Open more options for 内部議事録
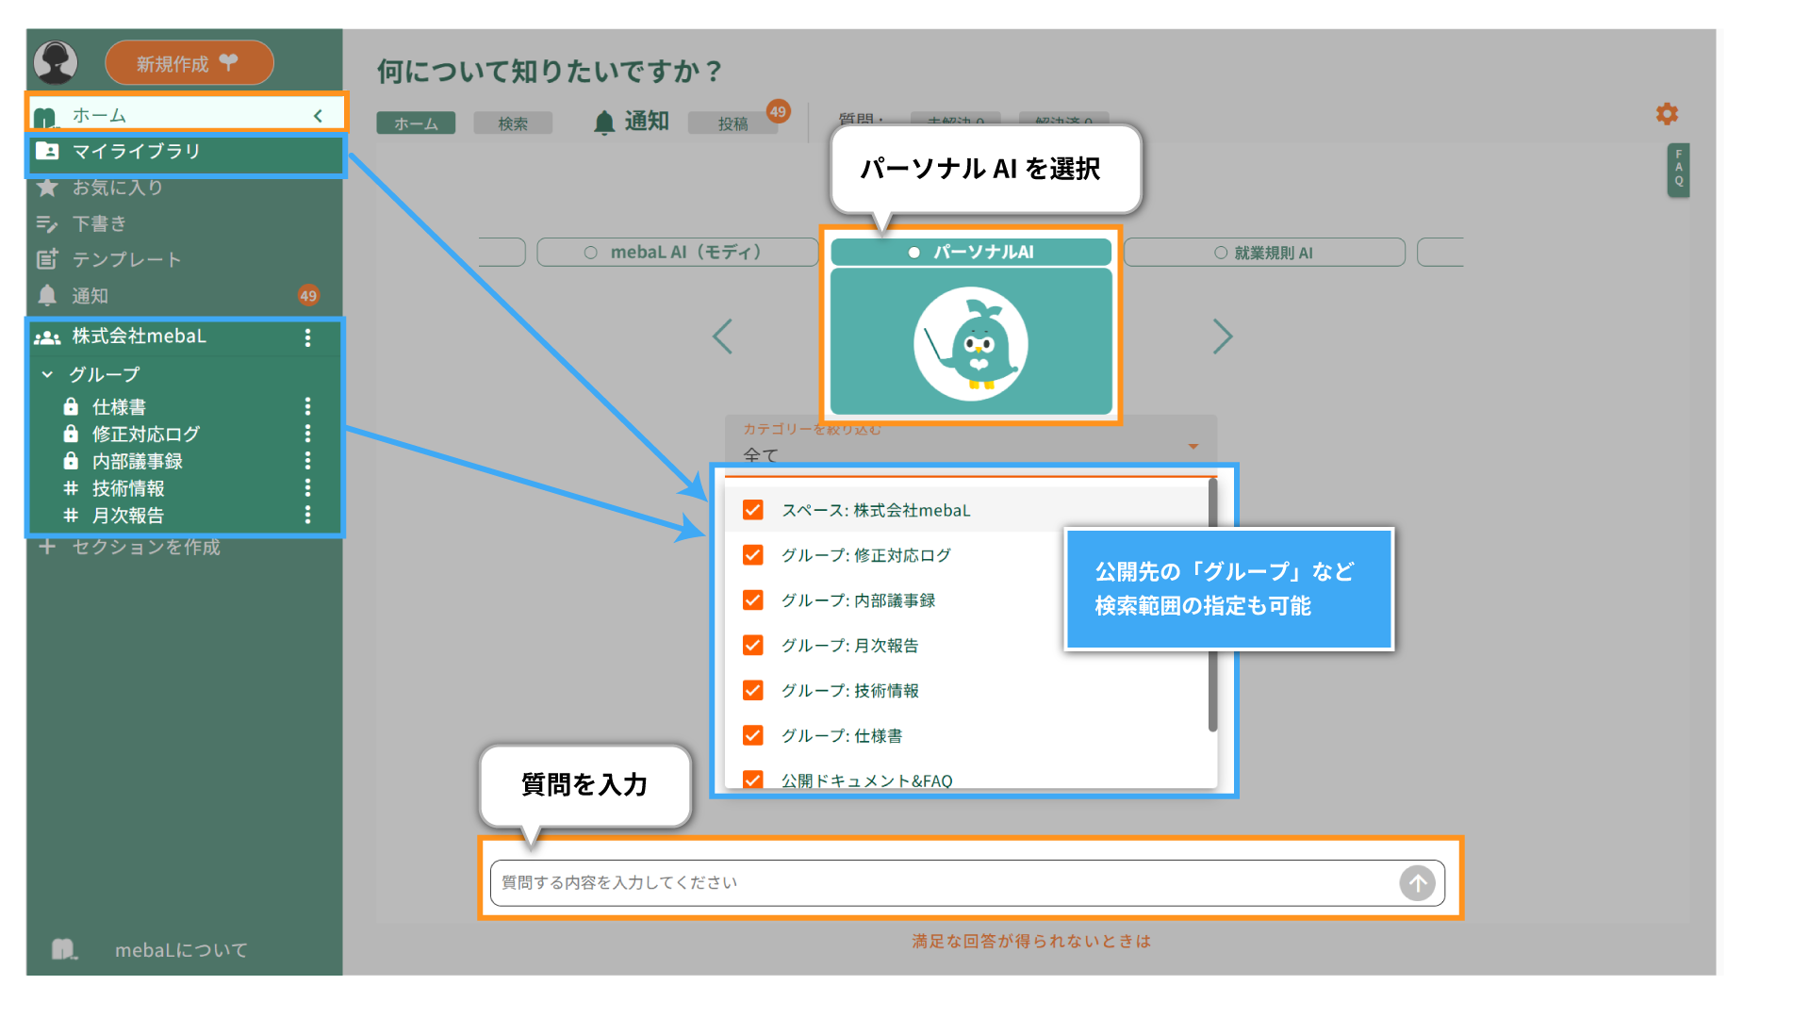Viewport: 1810px width, 1018px height. pos(307,461)
